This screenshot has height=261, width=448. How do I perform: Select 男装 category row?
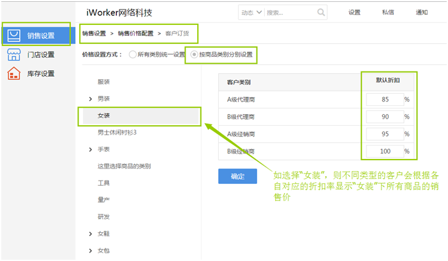(x=104, y=98)
